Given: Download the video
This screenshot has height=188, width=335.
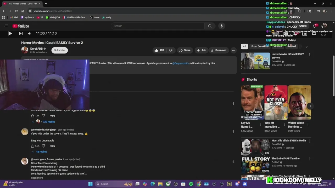Looking at the screenshot, I should coord(219,50).
